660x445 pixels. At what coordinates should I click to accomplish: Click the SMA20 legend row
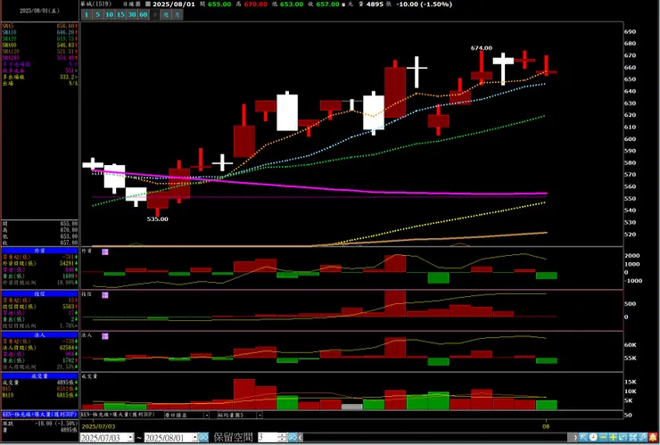pyautogui.click(x=39, y=38)
